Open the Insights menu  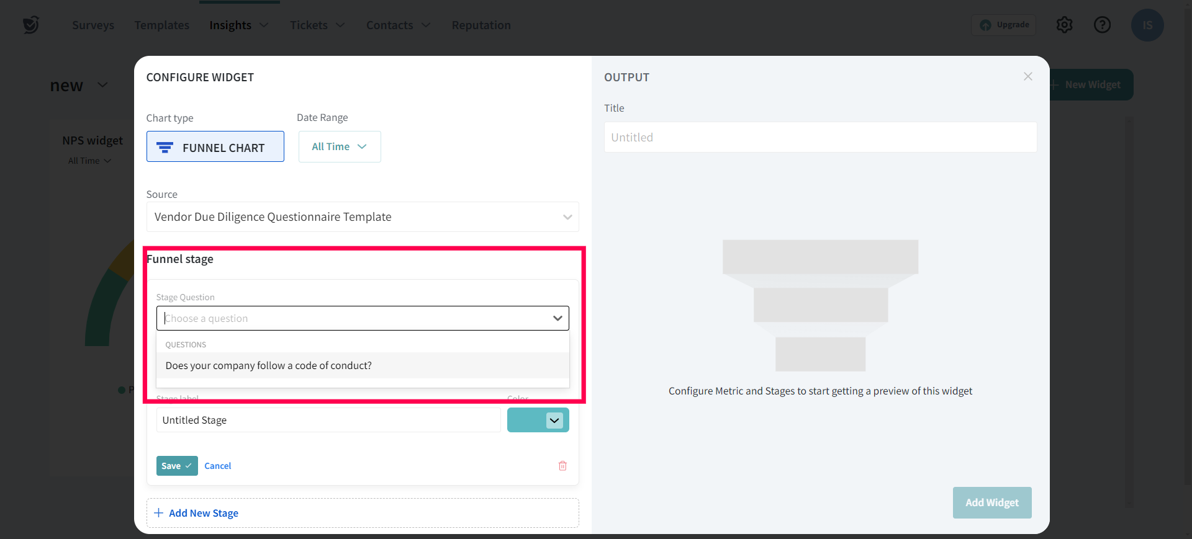(238, 25)
